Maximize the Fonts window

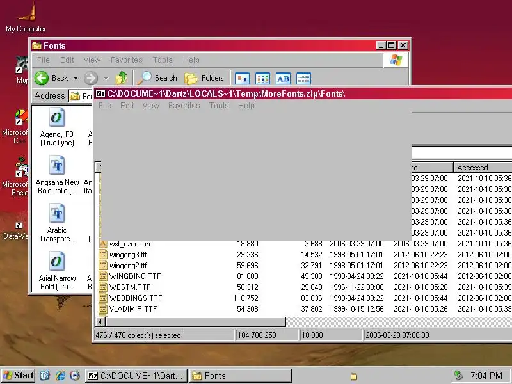coord(392,45)
